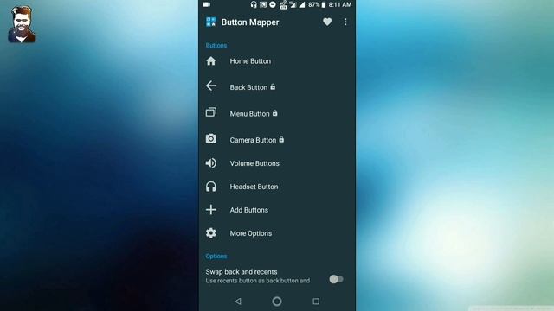The image size is (554, 311).
Task: Tap the Options section header
Action: (x=216, y=256)
